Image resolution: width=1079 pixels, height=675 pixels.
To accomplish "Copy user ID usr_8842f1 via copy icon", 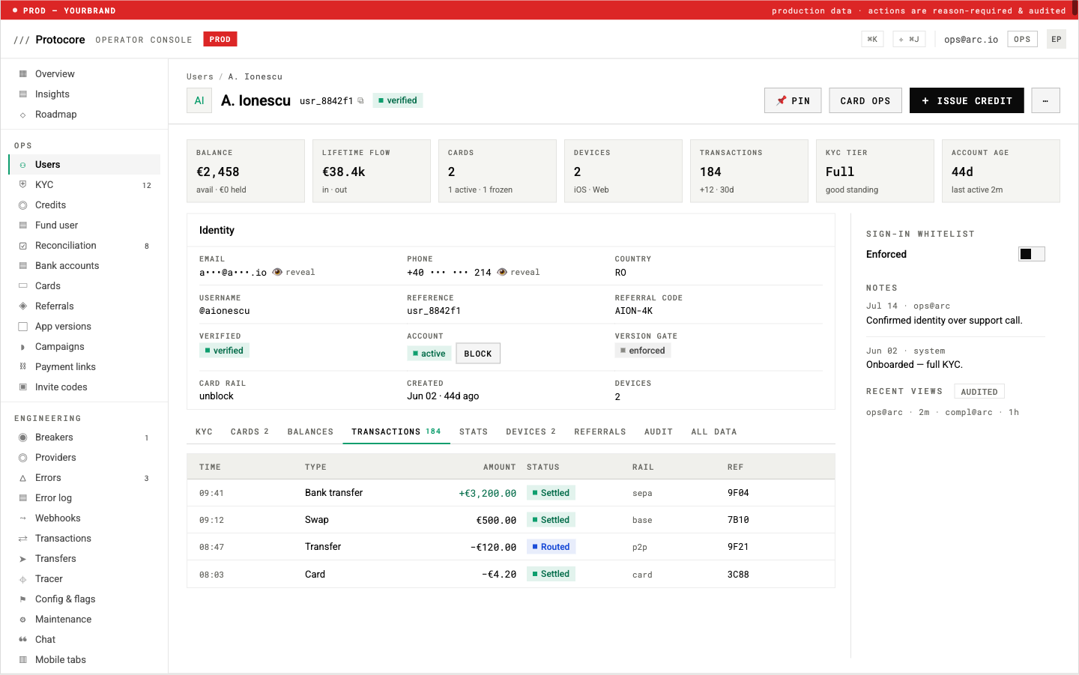I will tap(360, 100).
